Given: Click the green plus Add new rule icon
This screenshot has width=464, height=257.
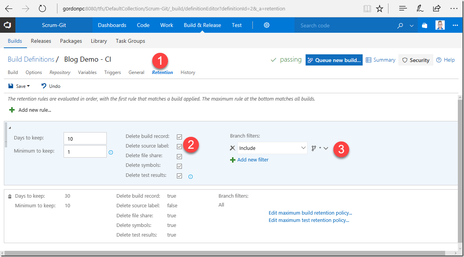Looking at the screenshot, I should pyautogui.click(x=12, y=110).
